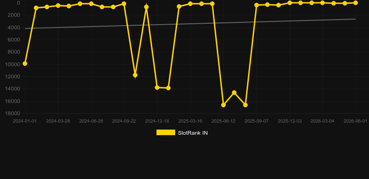
Task: Click the 2025-03-16 x-axis date label
Action: [190, 121]
